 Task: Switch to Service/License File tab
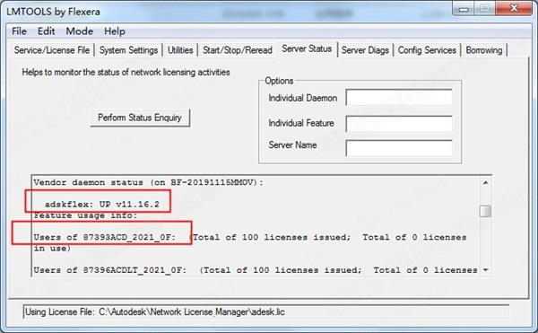[52, 50]
